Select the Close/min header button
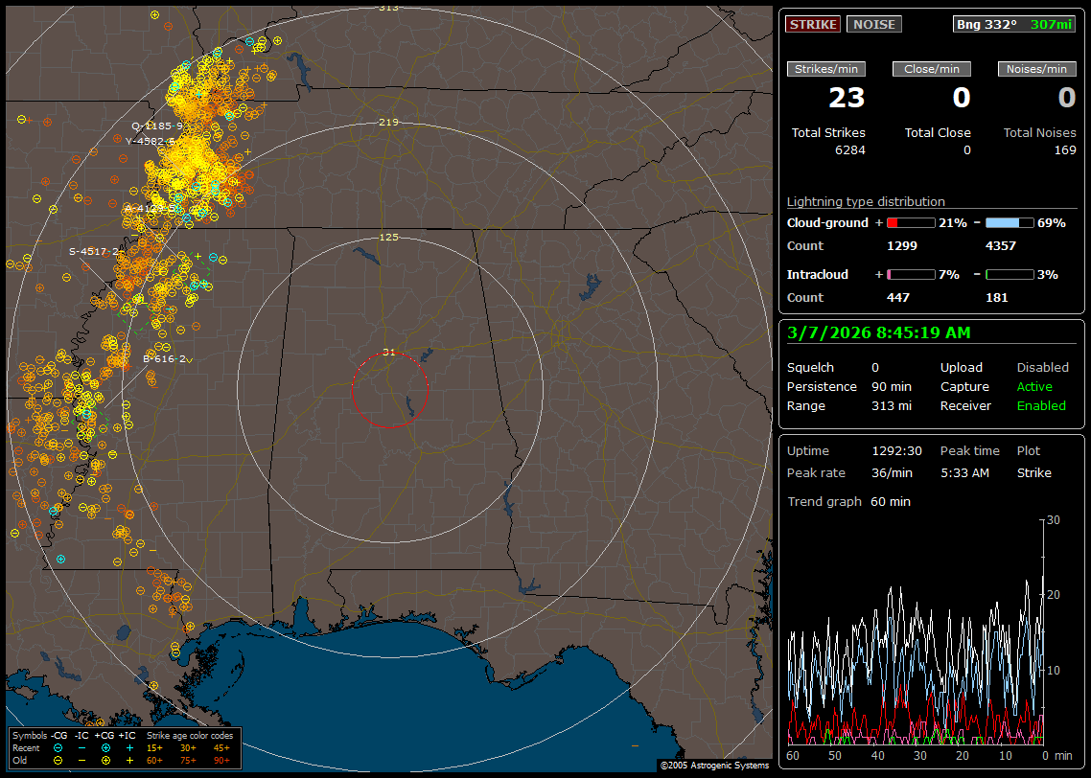The image size is (1091, 778). click(x=932, y=69)
